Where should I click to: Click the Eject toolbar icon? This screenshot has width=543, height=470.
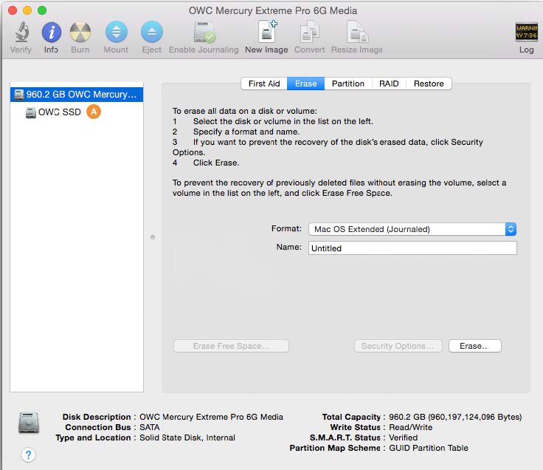(152, 32)
